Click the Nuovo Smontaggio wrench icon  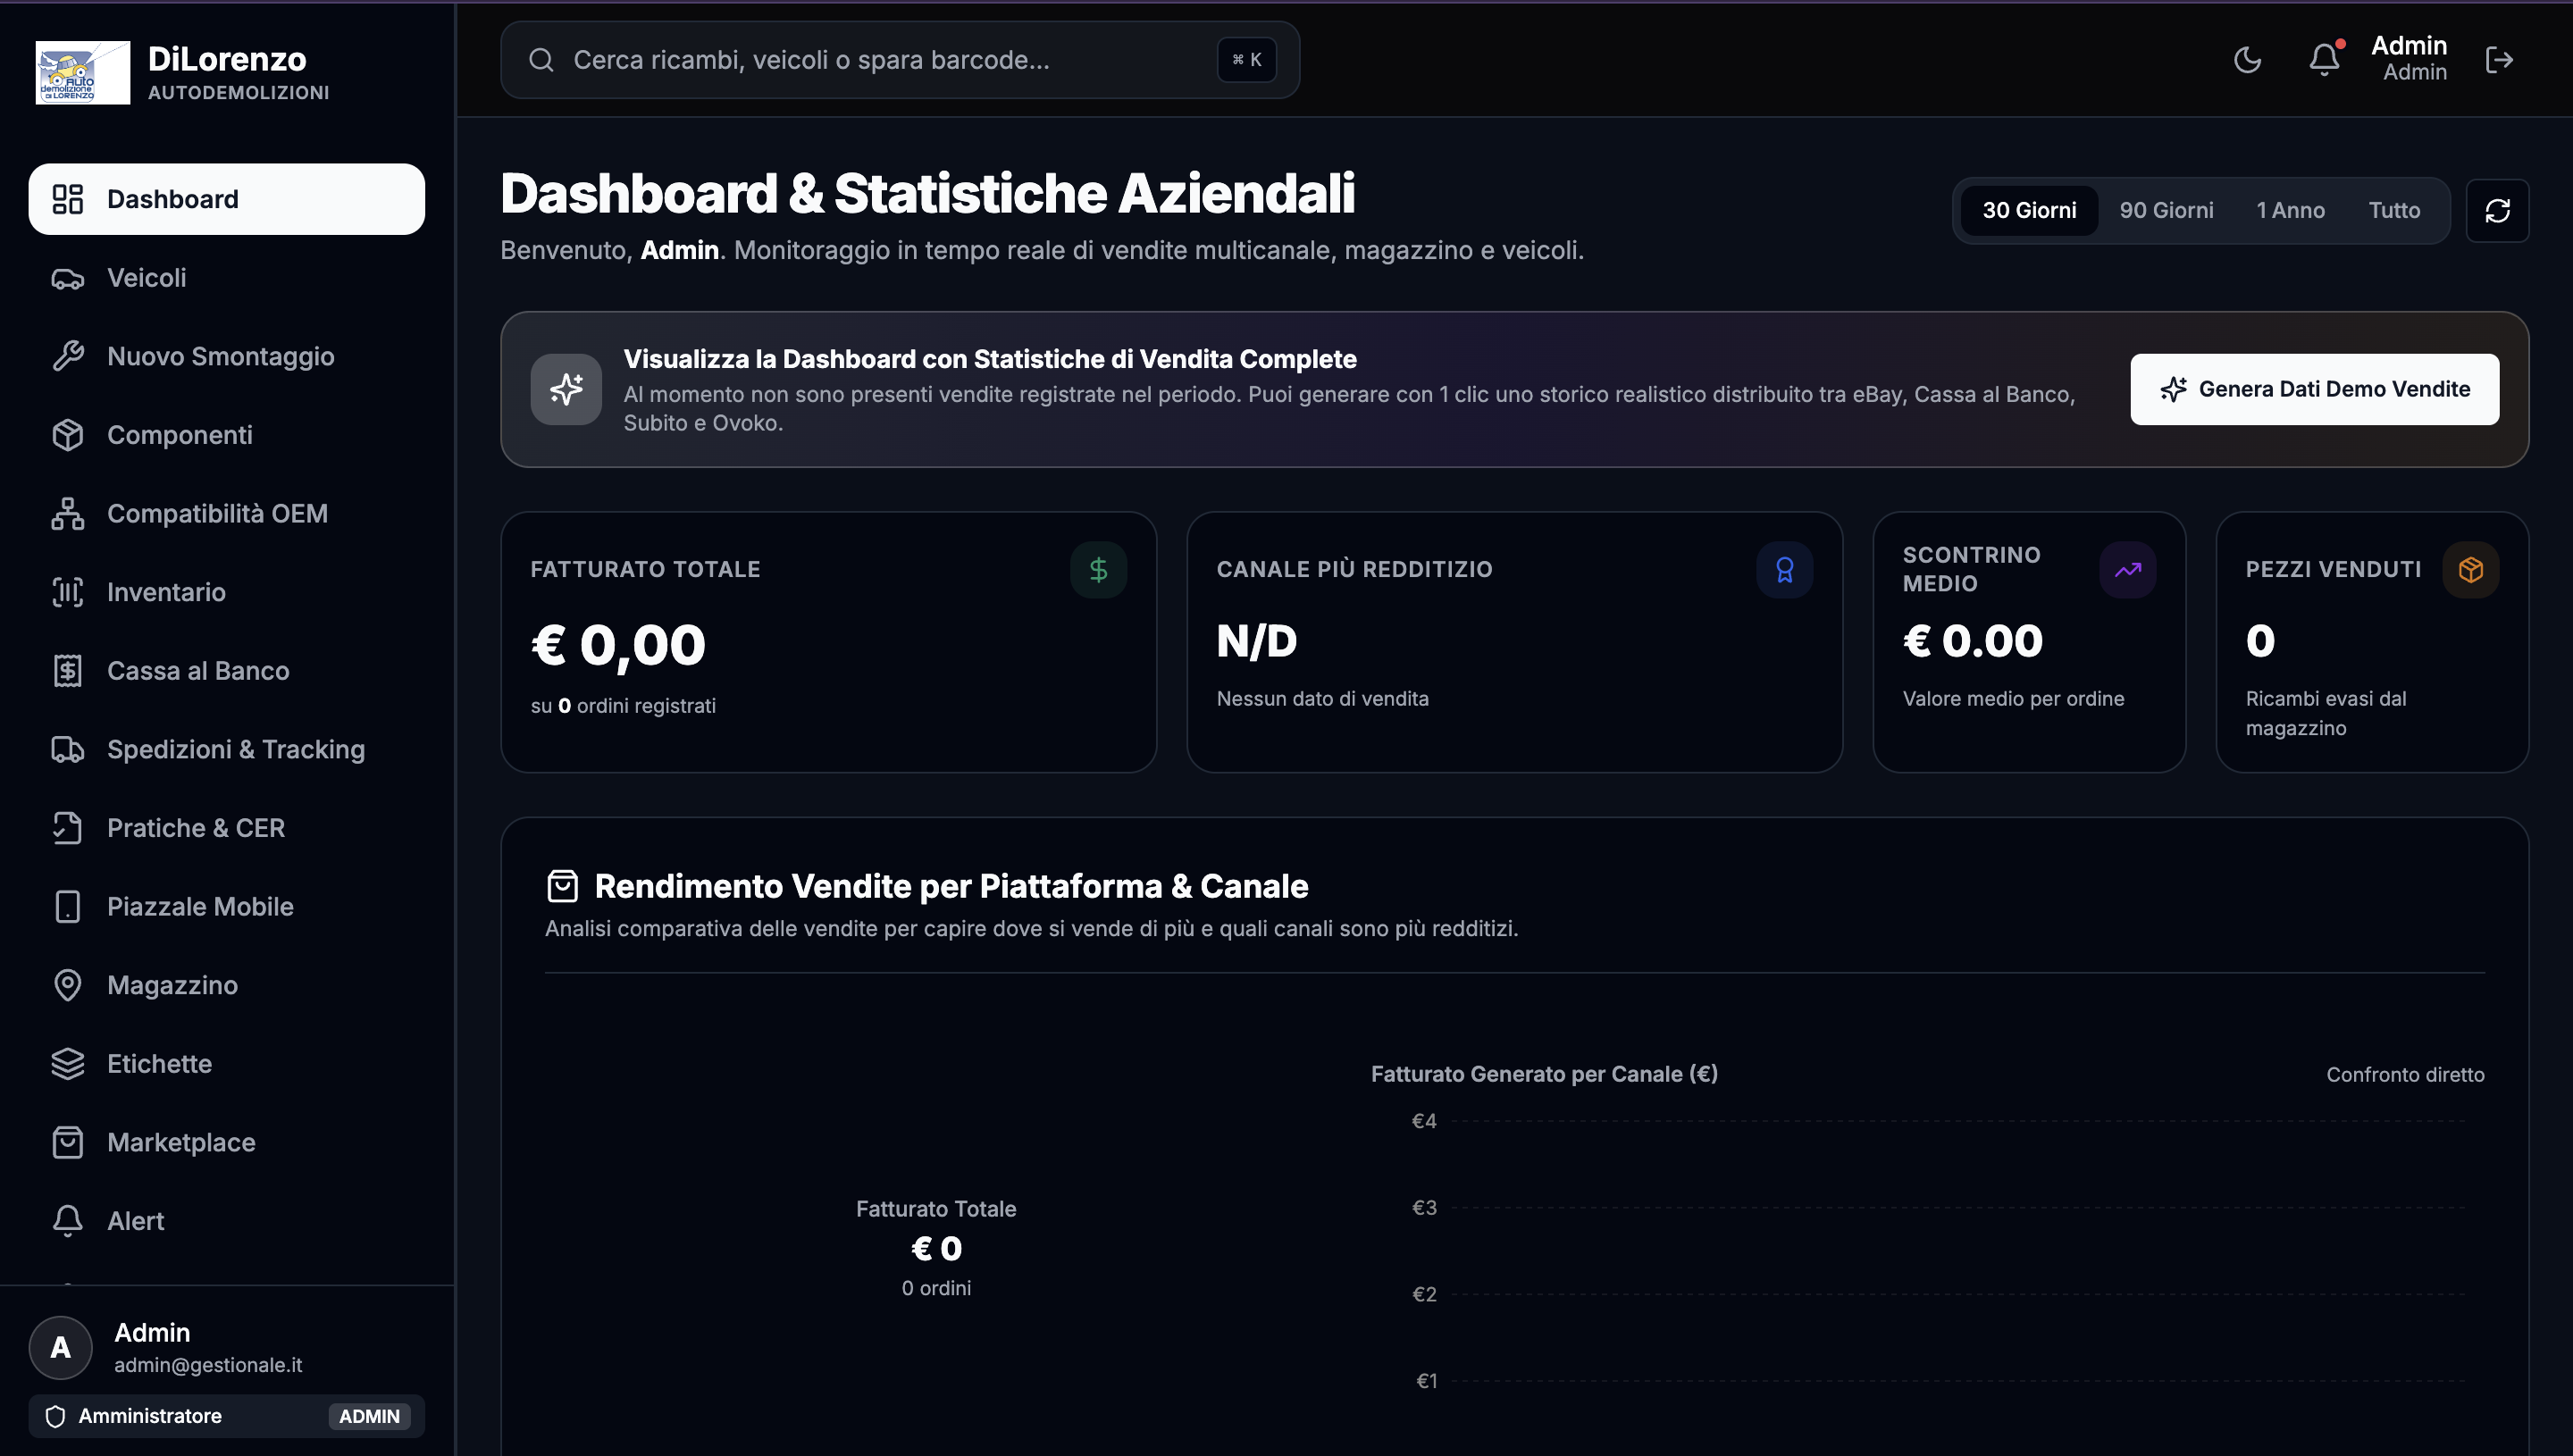point(68,356)
